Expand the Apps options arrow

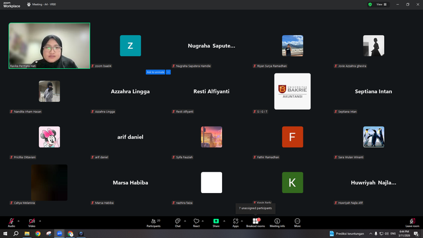tap(242, 221)
